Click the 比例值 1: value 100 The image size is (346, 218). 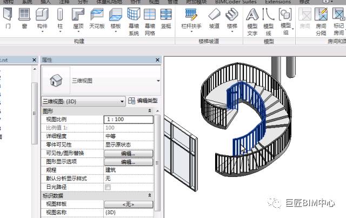click(x=129, y=128)
